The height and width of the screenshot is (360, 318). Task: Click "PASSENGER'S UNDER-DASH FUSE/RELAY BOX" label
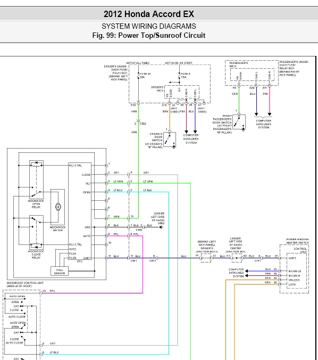[x=294, y=68]
